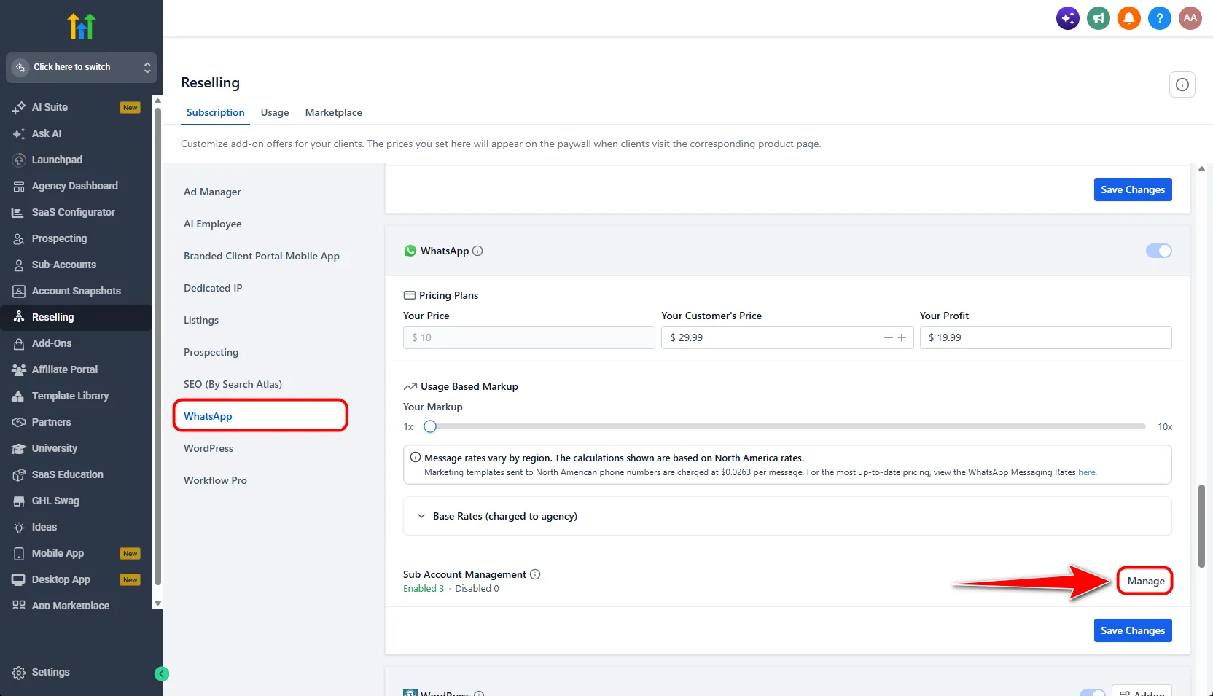
Task: Open the WhatsApp Messaging Rates here link
Action: [1087, 472]
